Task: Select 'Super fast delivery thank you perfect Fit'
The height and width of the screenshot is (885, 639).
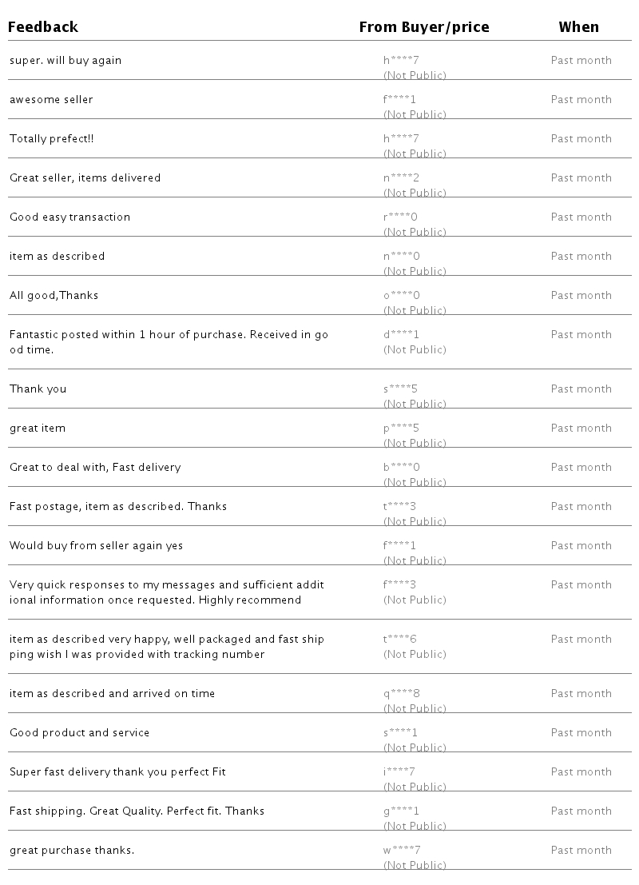Action: pos(118,772)
